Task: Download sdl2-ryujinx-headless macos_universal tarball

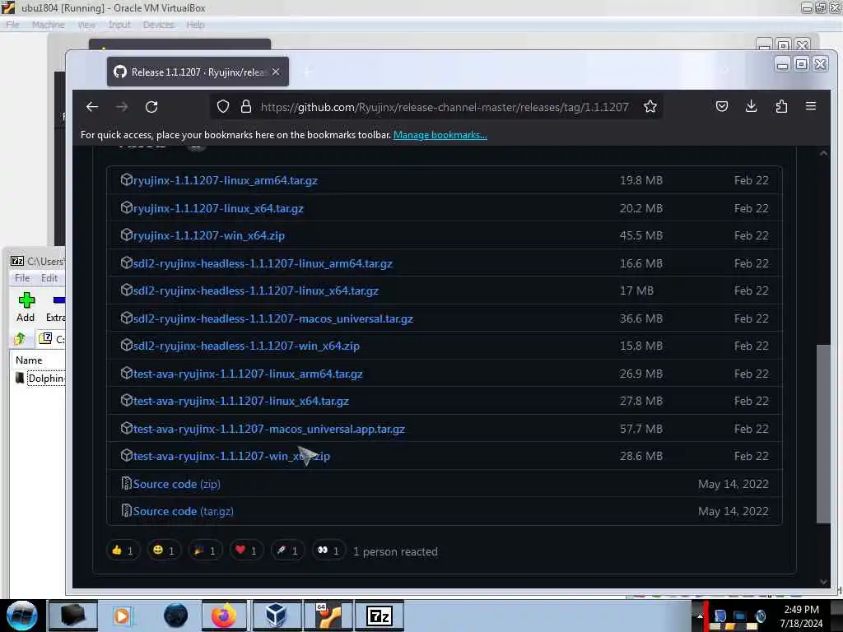Action: [272, 318]
